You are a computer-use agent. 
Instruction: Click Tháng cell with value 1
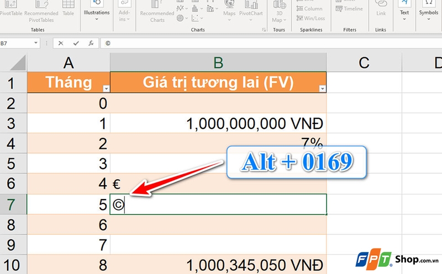(x=69, y=123)
